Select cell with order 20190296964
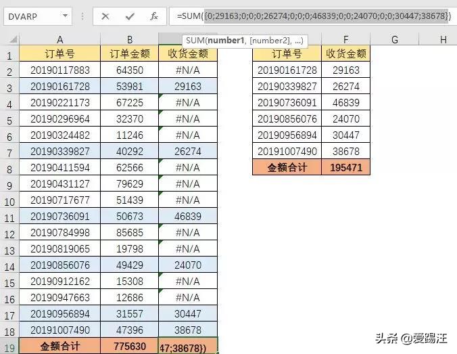The height and width of the screenshot is (354, 457). [59, 118]
